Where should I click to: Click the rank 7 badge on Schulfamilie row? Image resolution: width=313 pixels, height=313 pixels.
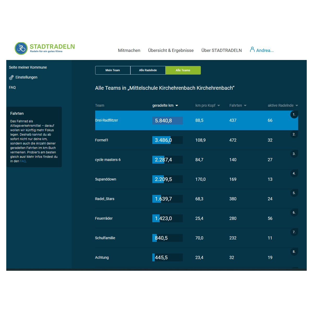[x=294, y=232]
